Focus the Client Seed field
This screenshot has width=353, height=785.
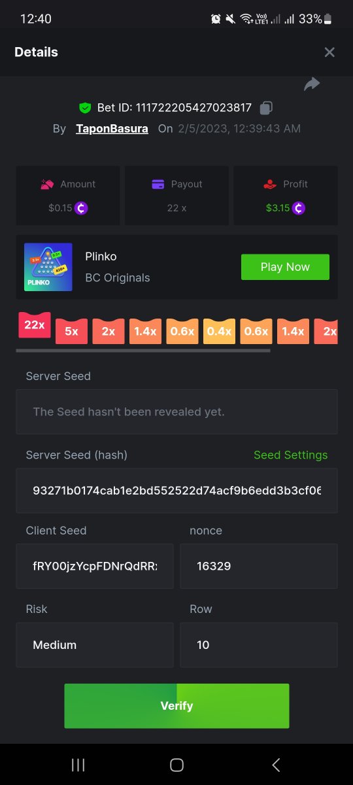tap(95, 566)
